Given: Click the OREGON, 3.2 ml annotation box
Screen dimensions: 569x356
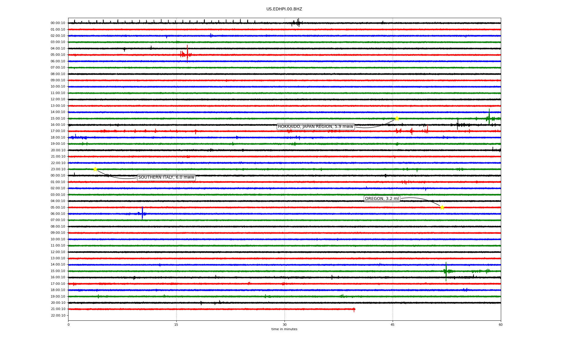Looking at the screenshot, I should [x=382, y=199].
